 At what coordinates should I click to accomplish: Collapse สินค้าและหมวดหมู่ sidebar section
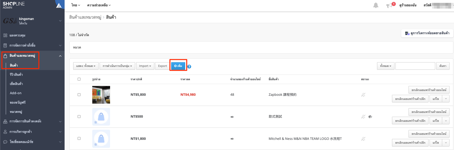pyautogui.click(x=60, y=56)
